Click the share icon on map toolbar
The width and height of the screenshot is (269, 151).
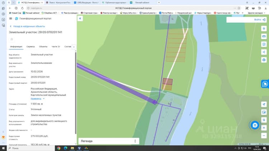click(x=264, y=52)
